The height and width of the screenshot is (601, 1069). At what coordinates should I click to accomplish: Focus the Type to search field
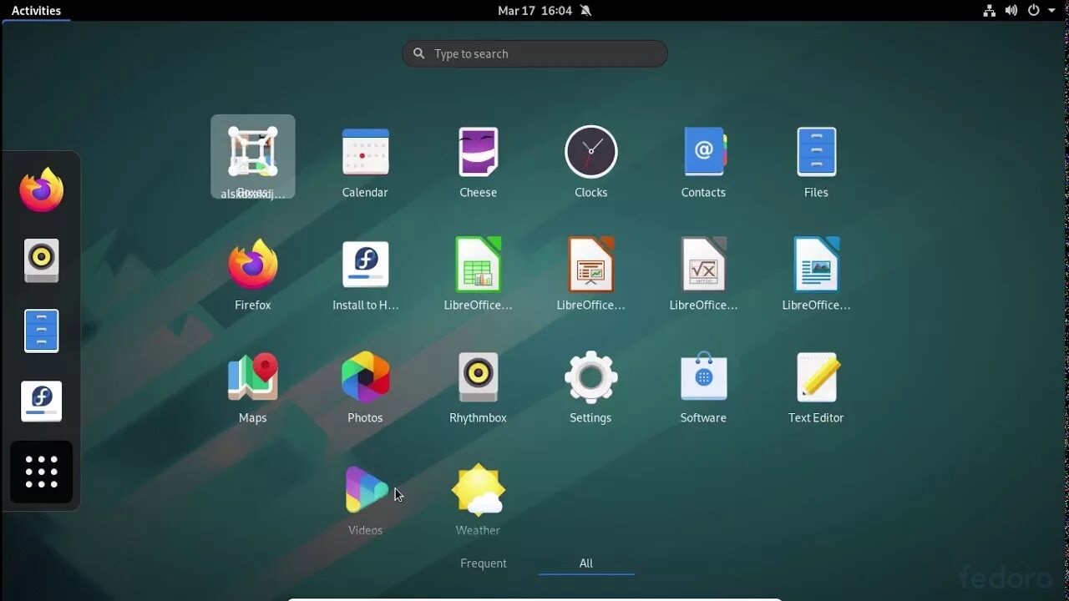point(534,53)
